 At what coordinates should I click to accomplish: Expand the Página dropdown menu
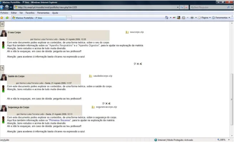(x=210, y=17)
